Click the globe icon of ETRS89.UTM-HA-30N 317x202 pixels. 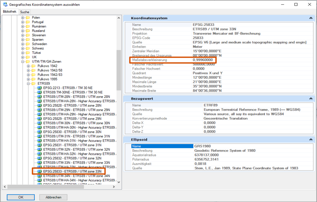tap(39, 127)
